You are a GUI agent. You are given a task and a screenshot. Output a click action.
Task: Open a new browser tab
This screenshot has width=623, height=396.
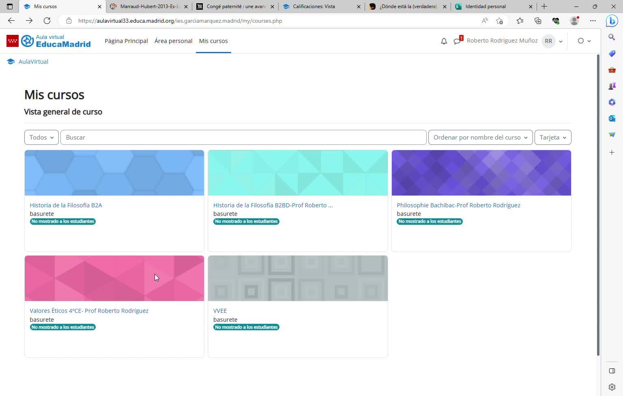tap(544, 6)
